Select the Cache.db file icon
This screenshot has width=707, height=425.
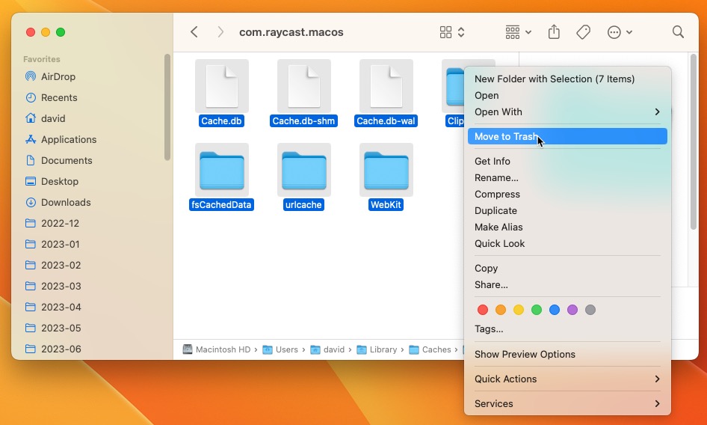click(222, 86)
